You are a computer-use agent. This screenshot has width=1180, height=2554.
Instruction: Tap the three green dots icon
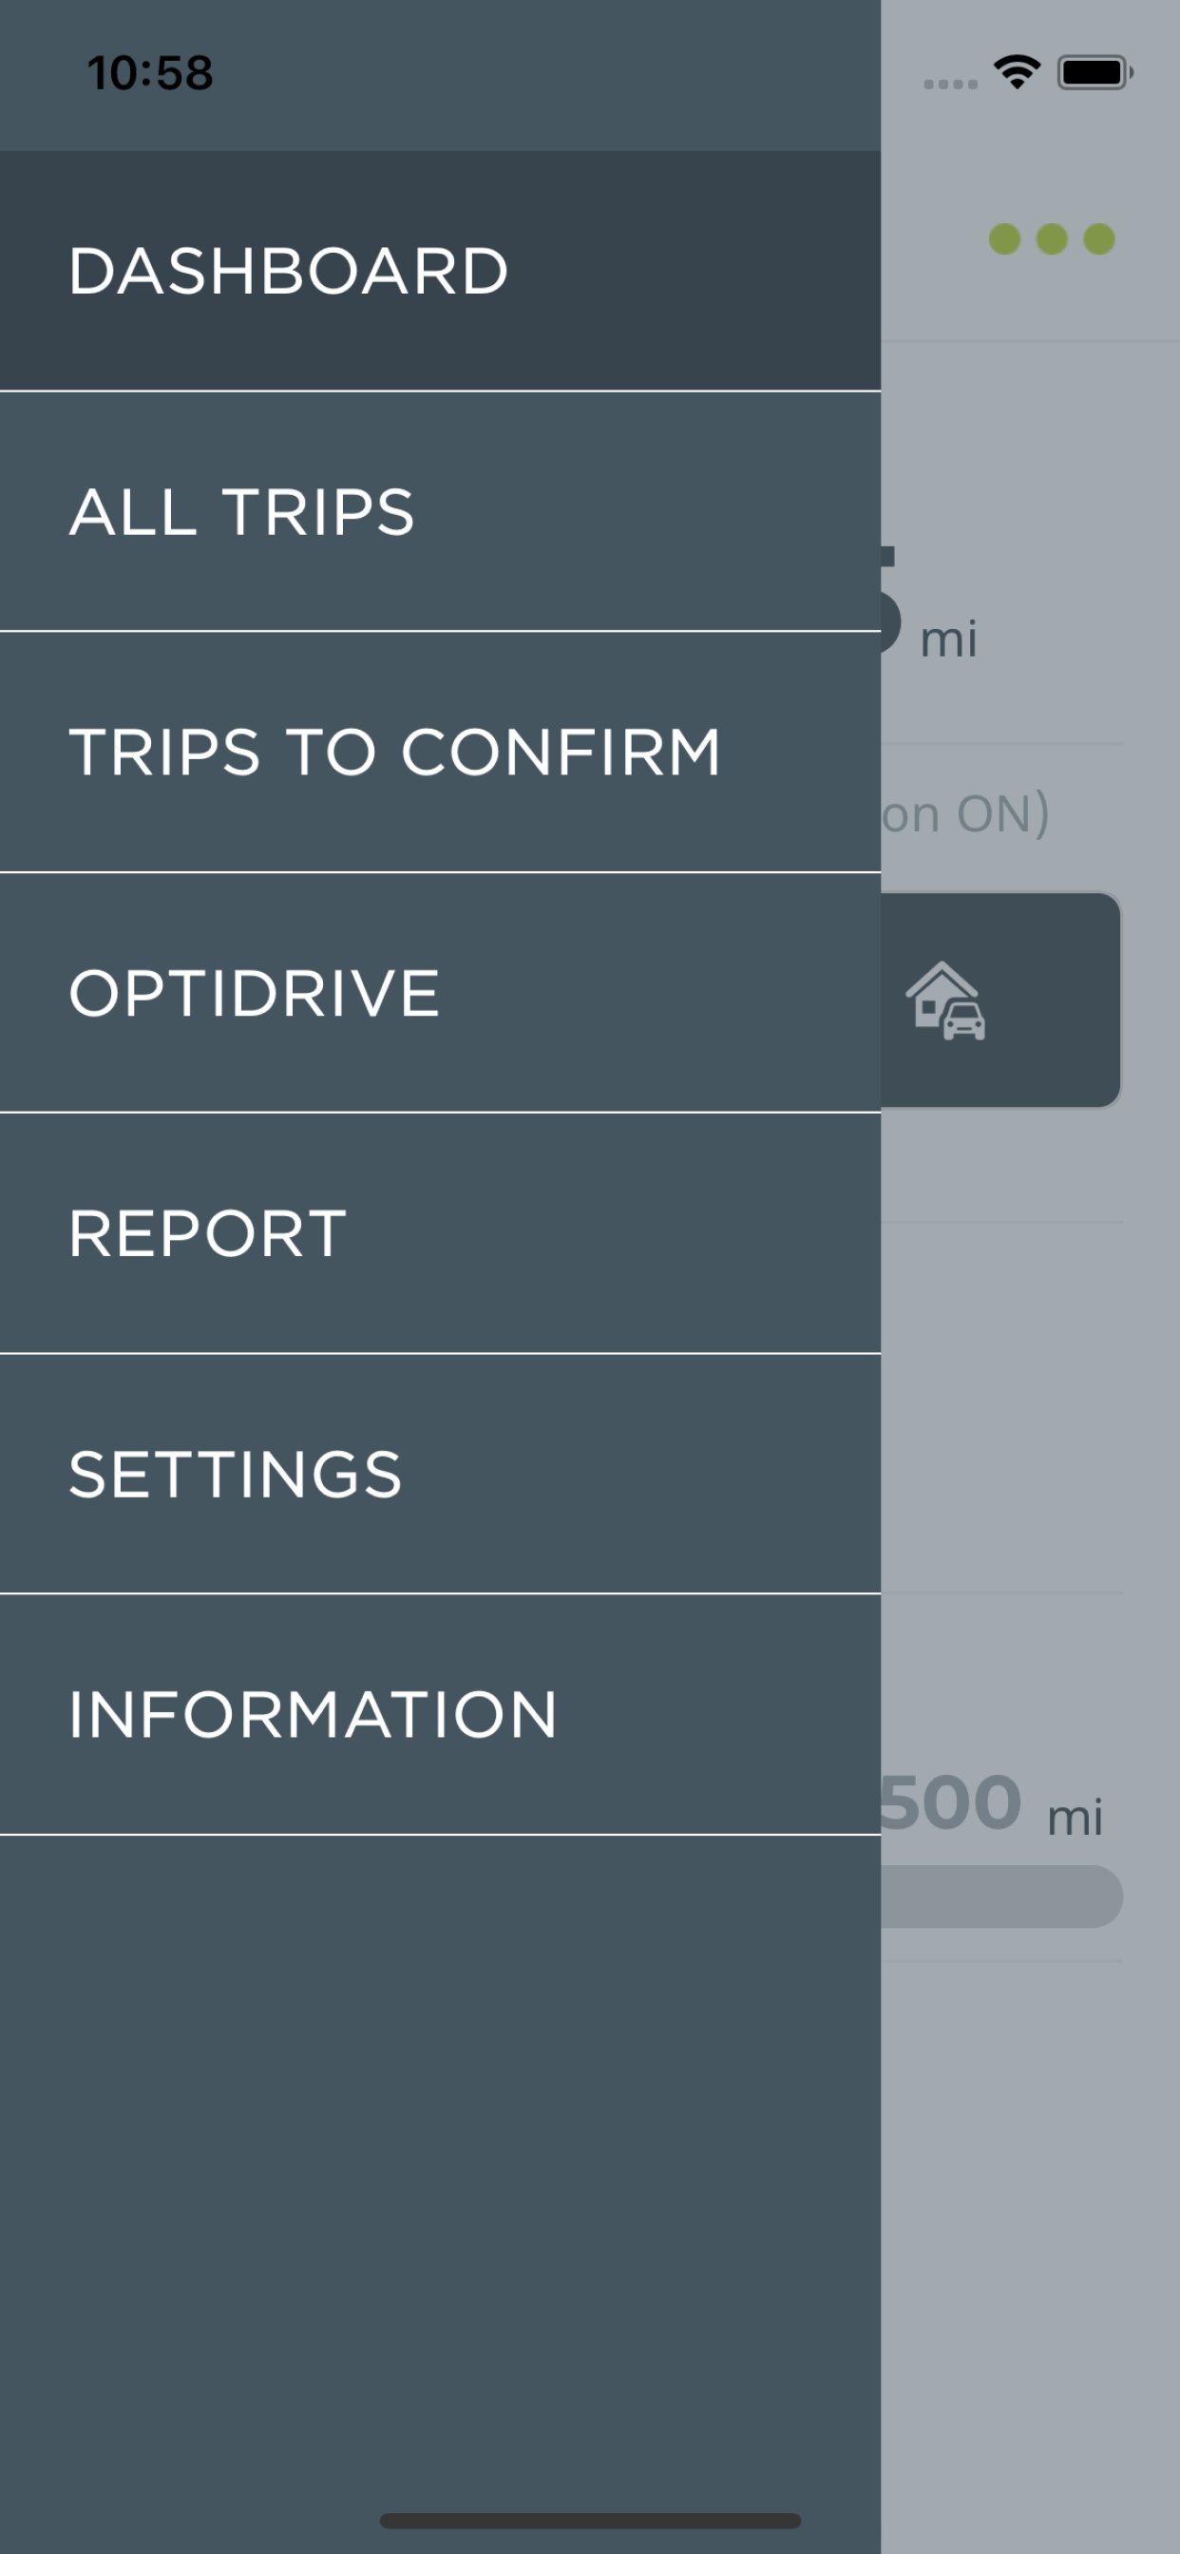[1051, 238]
